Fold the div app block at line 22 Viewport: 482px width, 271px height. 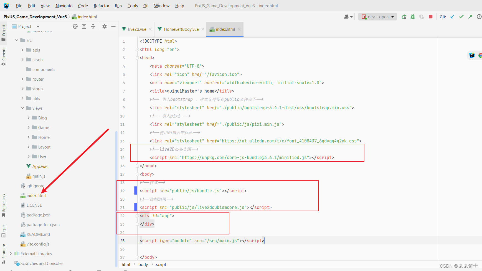point(137,216)
